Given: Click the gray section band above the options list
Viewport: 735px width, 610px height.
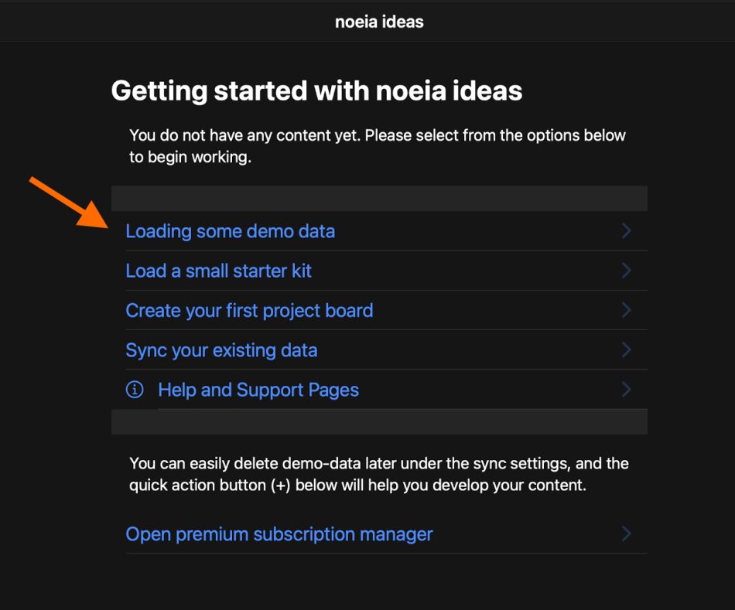Looking at the screenshot, I should coord(379,198).
